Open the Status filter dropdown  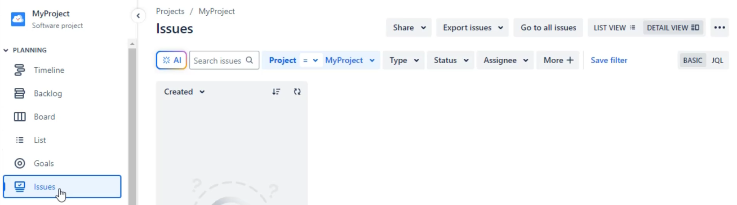point(451,60)
